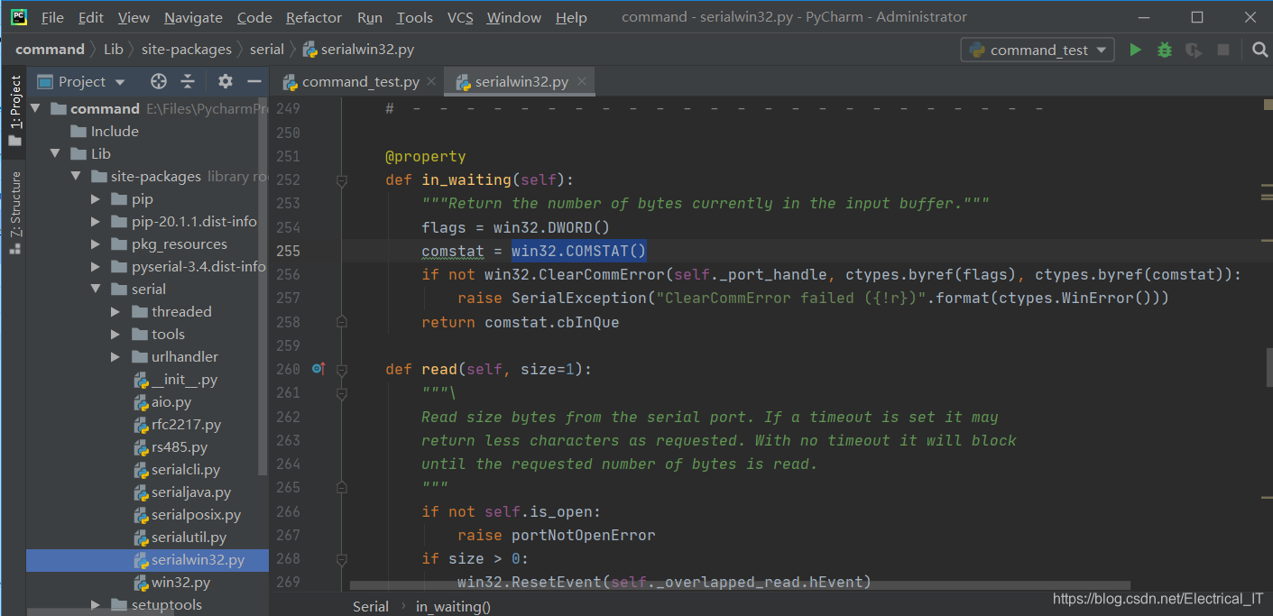Click Serial class in bottom breadcrumb
Image resolution: width=1273 pixels, height=616 pixels.
click(371, 606)
